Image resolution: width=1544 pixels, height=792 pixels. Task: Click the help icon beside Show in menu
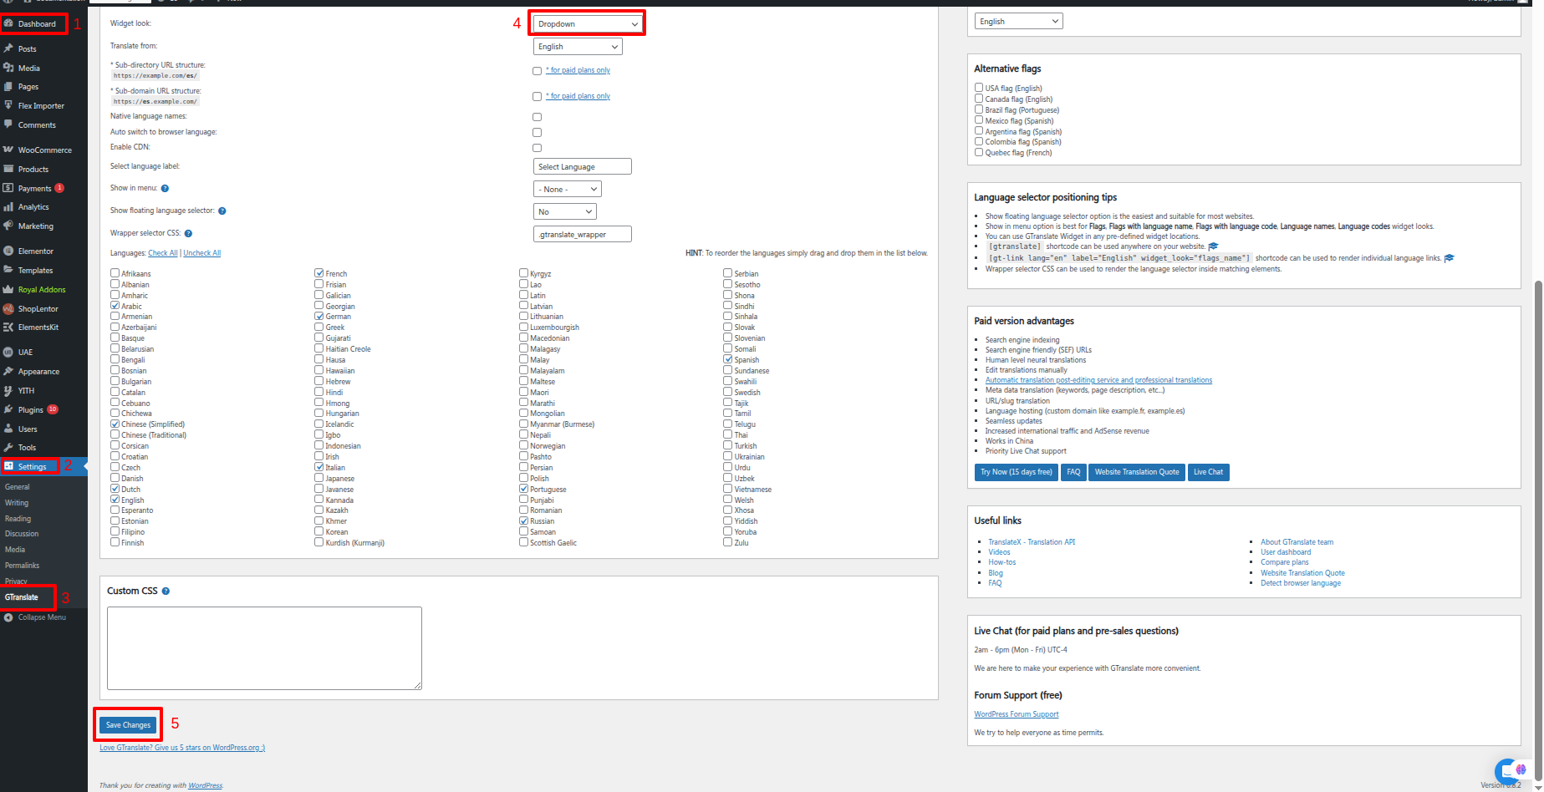pos(165,189)
